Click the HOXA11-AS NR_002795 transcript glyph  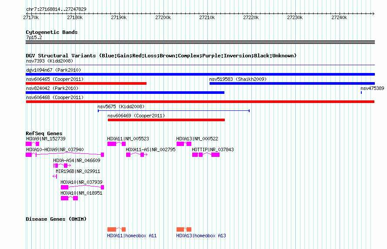click(137, 155)
